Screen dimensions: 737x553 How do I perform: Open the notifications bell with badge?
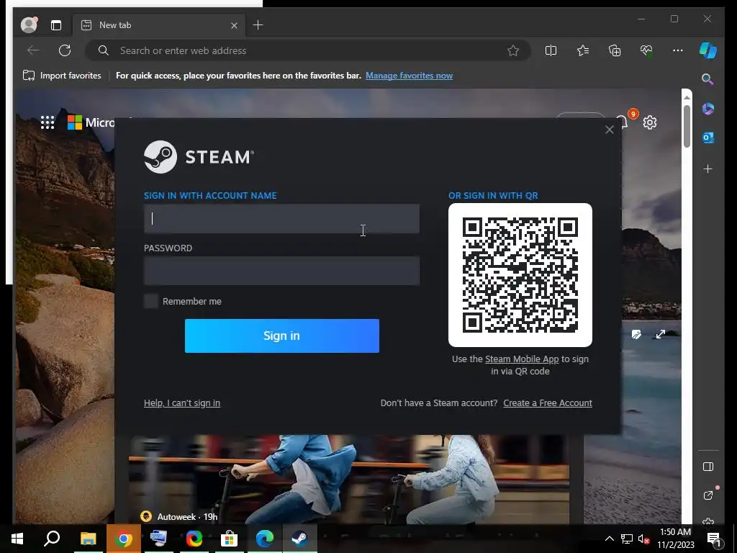pyautogui.click(x=624, y=121)
